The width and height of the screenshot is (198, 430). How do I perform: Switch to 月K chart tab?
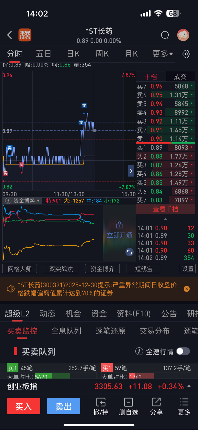point(131,54)
